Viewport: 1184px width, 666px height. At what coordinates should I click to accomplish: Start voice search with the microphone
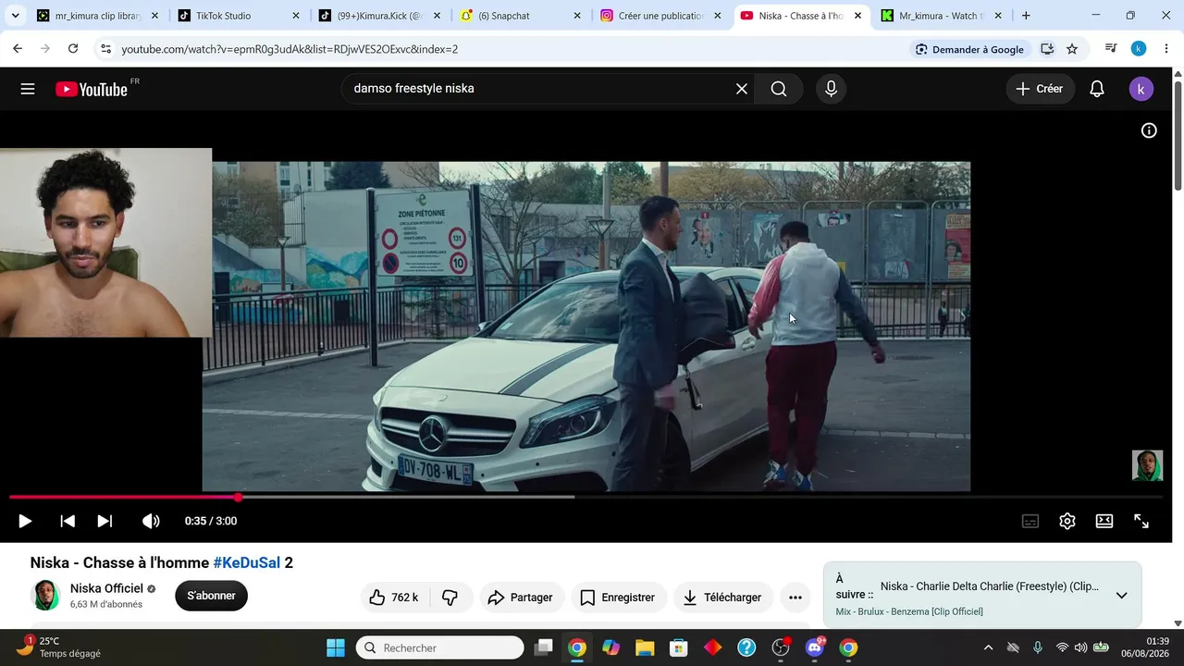coord(831,89)
